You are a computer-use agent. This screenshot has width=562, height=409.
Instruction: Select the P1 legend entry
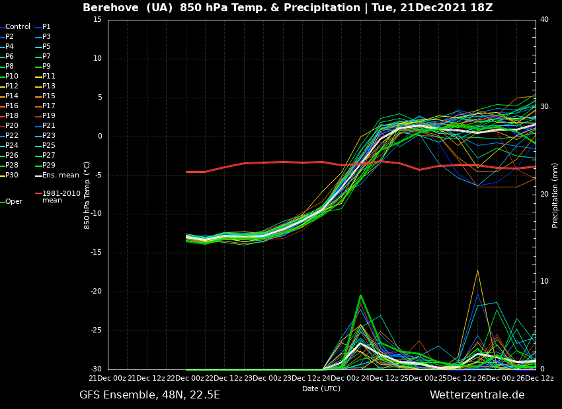pos(46,27)
